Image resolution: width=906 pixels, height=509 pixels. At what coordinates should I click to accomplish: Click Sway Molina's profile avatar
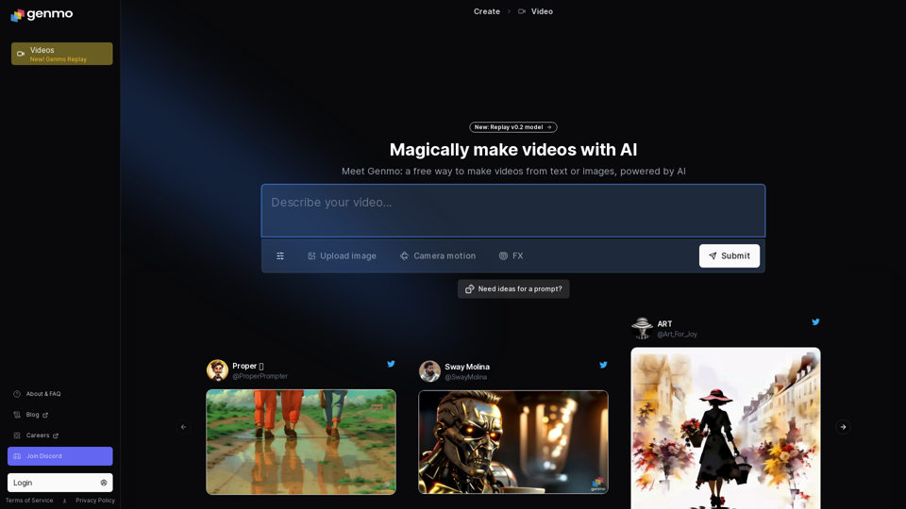tap(429, 371)
